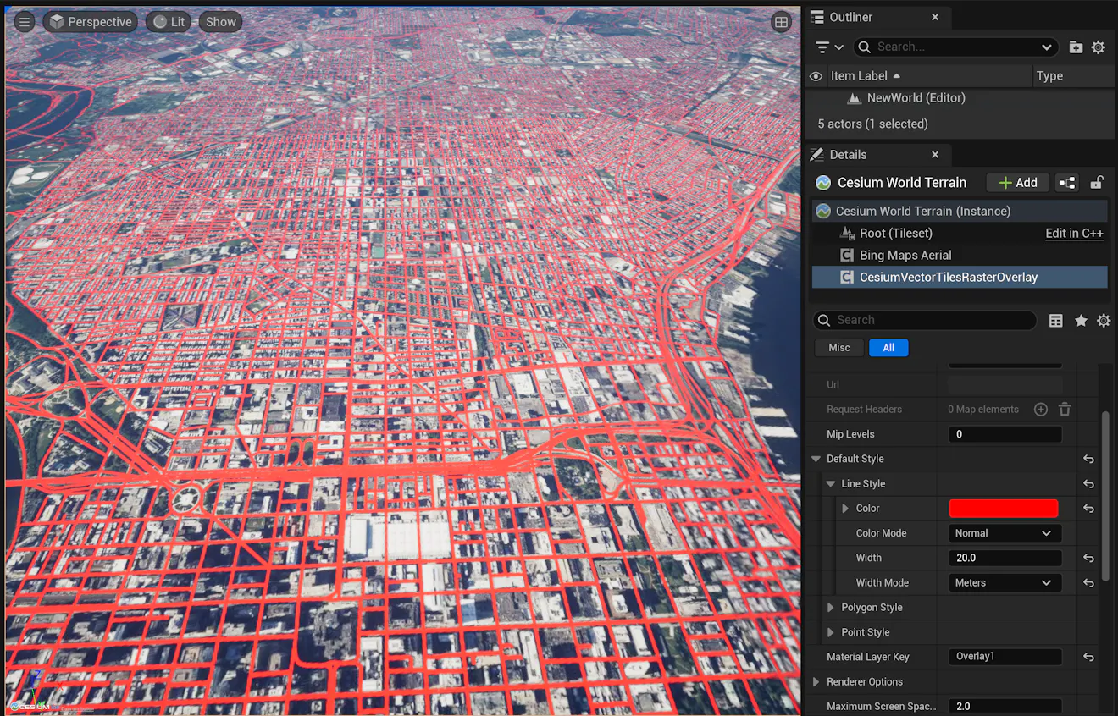The image size is (1118, 716).
Task: Click the Add component button
Action: click(x=1018, y=183)
